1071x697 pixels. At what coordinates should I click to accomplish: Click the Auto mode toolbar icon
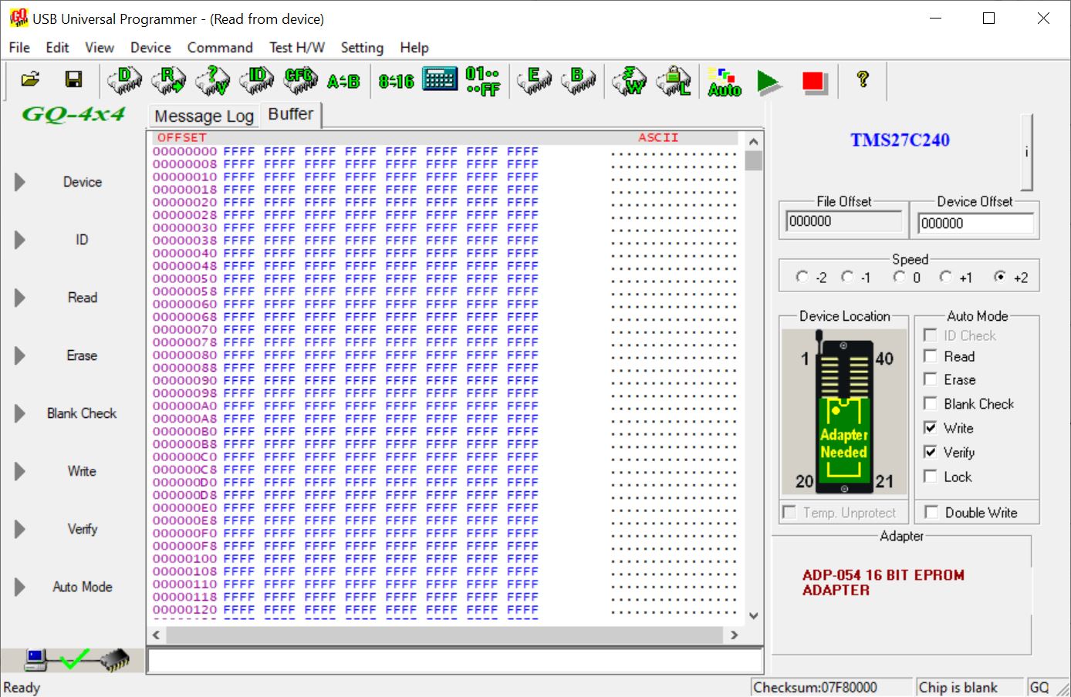[x=725, y=82]
